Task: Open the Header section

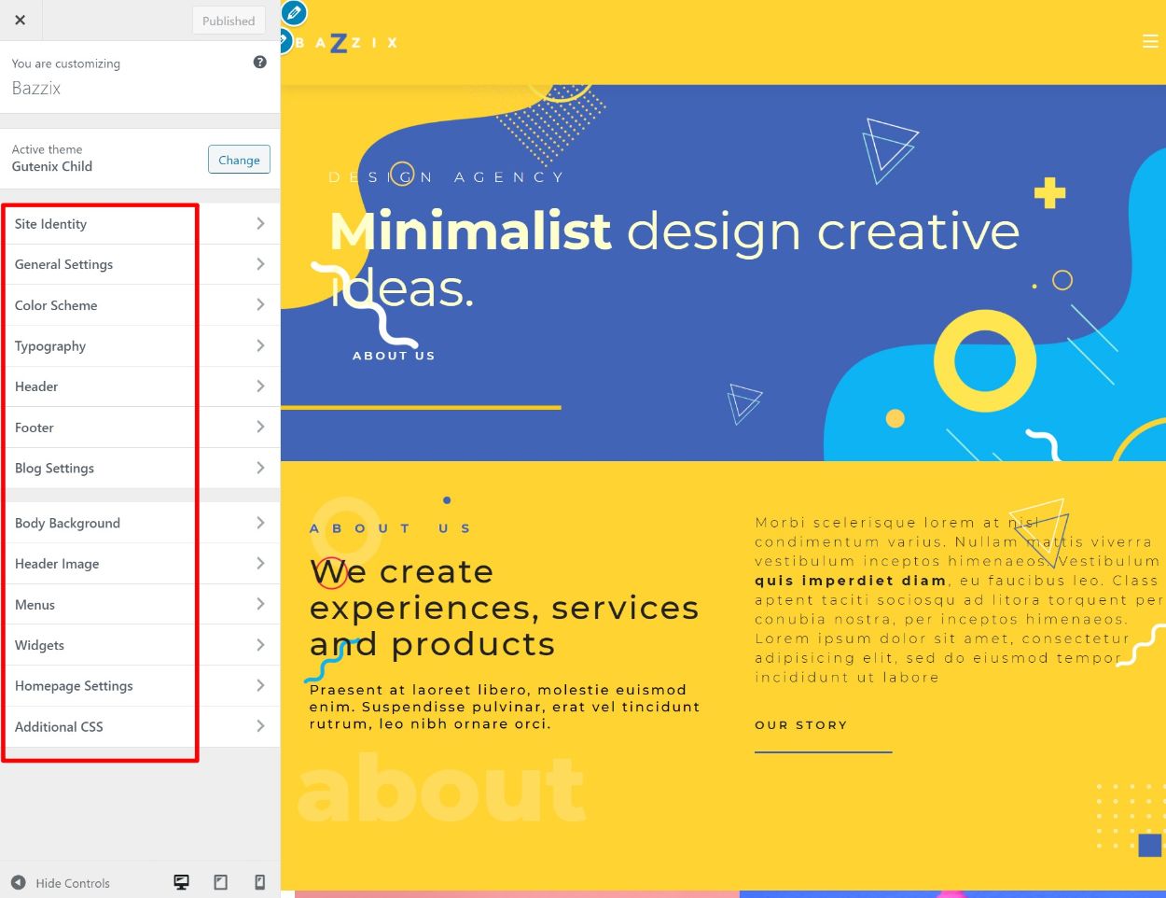Action: tap(140, 386)
